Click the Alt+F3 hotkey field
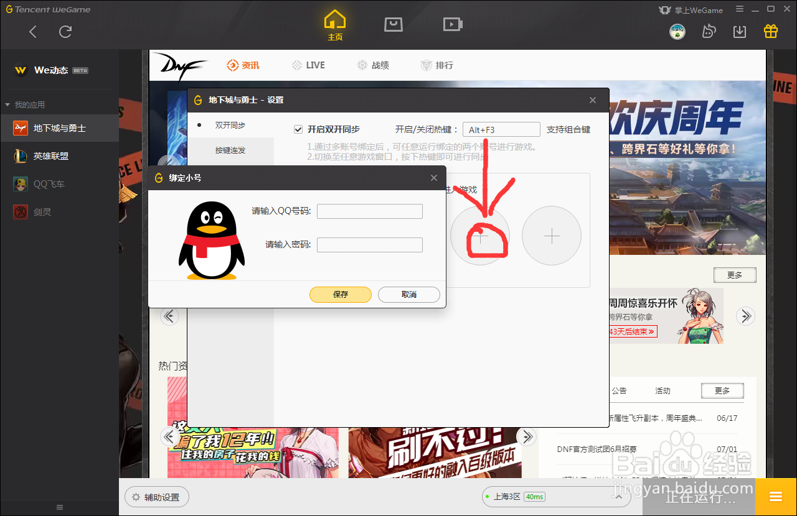 501,129
